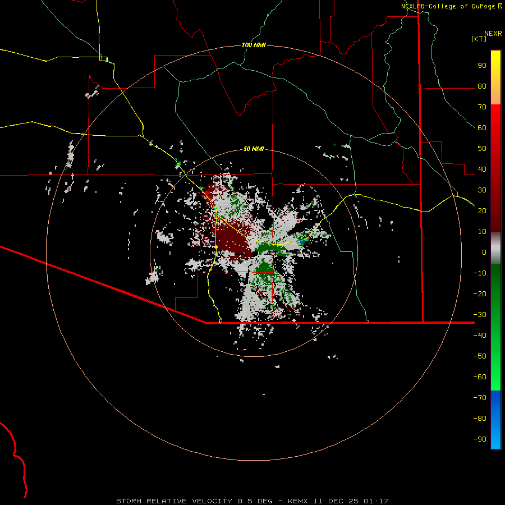The image size is (505, 505).
Task: Select the -10 value on velocity scale
Action: (x=480, y=273)
